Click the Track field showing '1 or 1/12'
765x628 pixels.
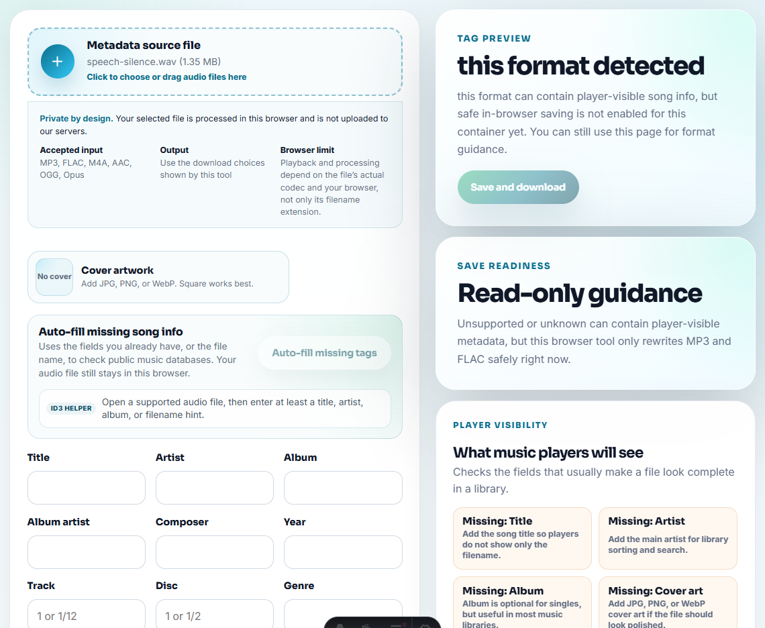click(x=87, y=614)
